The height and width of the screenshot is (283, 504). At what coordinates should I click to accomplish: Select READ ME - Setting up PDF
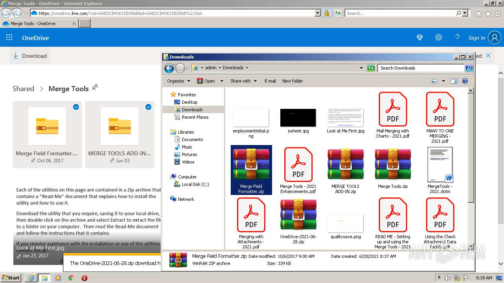393,223
